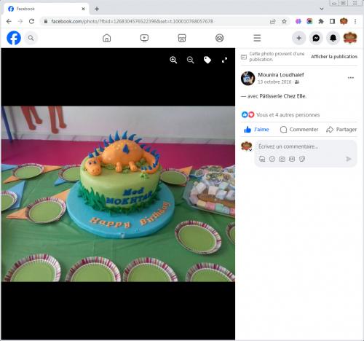Viewport: 364px width, 341px height.
Task: Attach a photo to the comment
Action: 282,159
